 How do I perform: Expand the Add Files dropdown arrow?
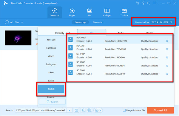22,22
